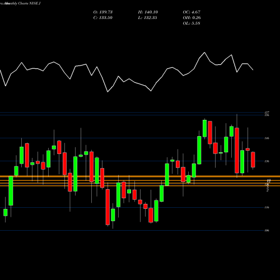Click the 'OH: 0.26' value
Viewport: 280px width, 280px height.
pos(192,18)
